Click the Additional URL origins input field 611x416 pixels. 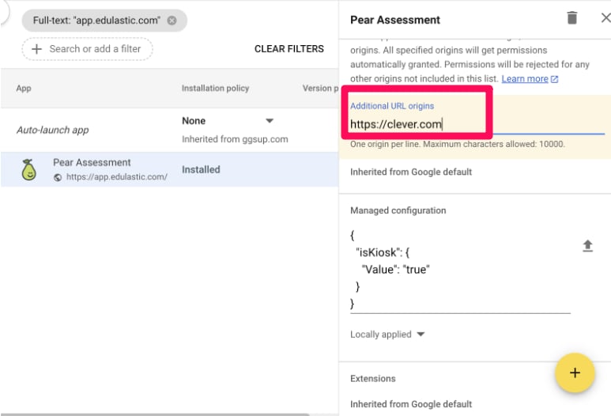click(477, 124)
